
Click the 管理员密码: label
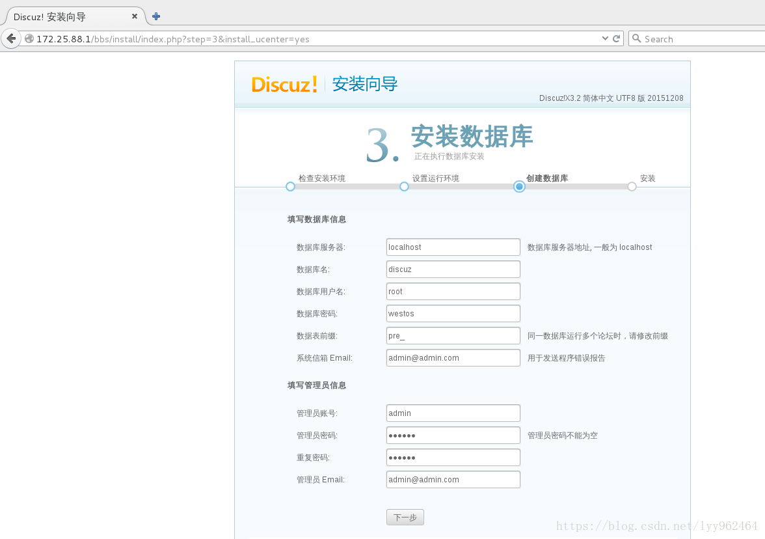click(x=317, y=435)
